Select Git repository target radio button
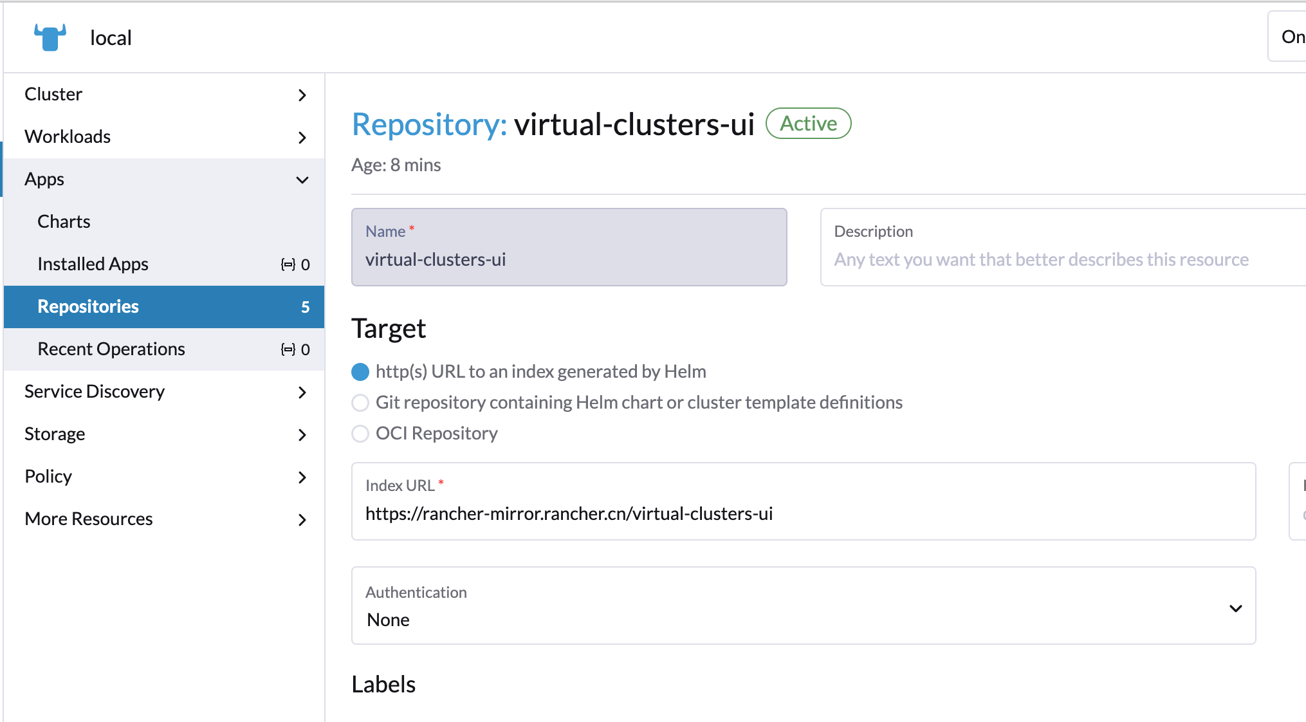The height and width of the screenshot is (722, 1306). tap(360, 403)
